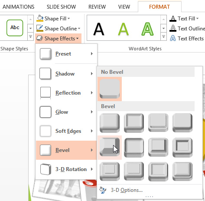Click the 3-D Options paint icon
This screenshot has width=205, height=201.
(103, 190)
